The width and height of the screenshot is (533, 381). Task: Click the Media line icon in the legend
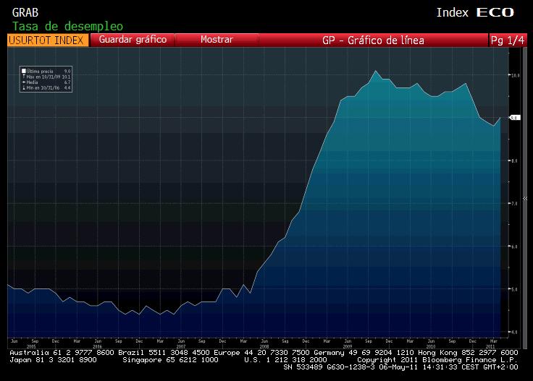click(x=24, y=82)
